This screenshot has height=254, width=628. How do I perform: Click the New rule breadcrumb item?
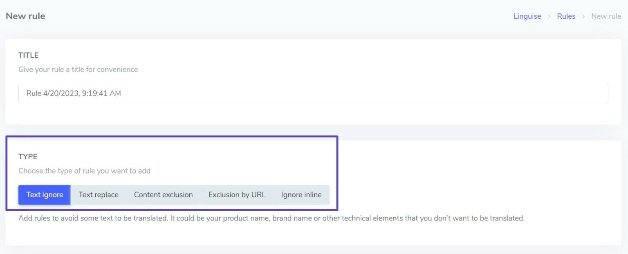coord(606,16)
